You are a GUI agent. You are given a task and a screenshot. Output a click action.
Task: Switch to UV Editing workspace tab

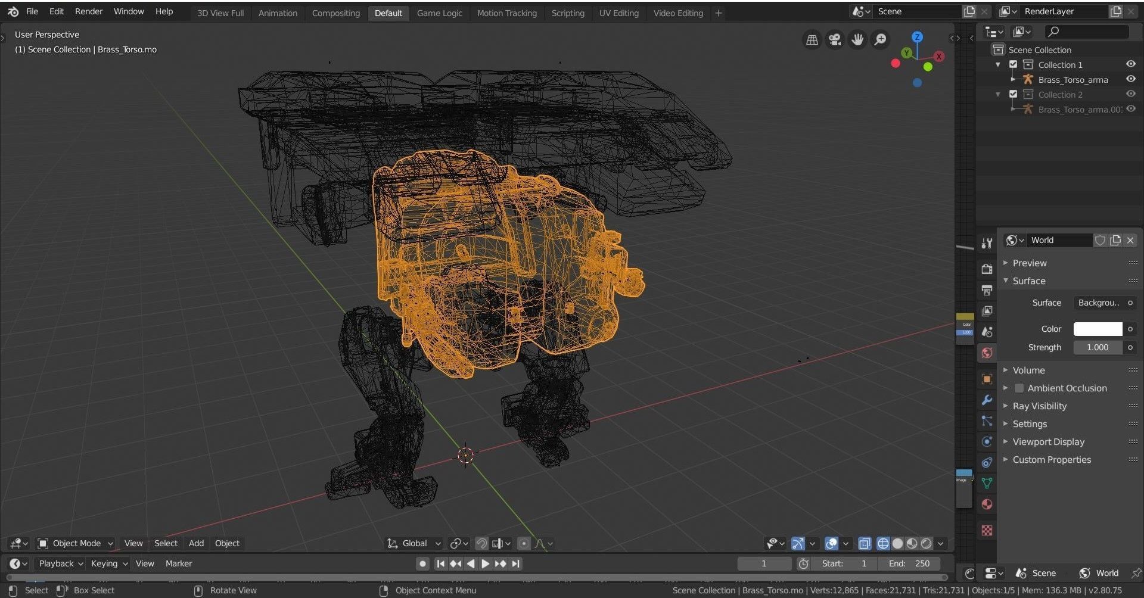(618, 13)
